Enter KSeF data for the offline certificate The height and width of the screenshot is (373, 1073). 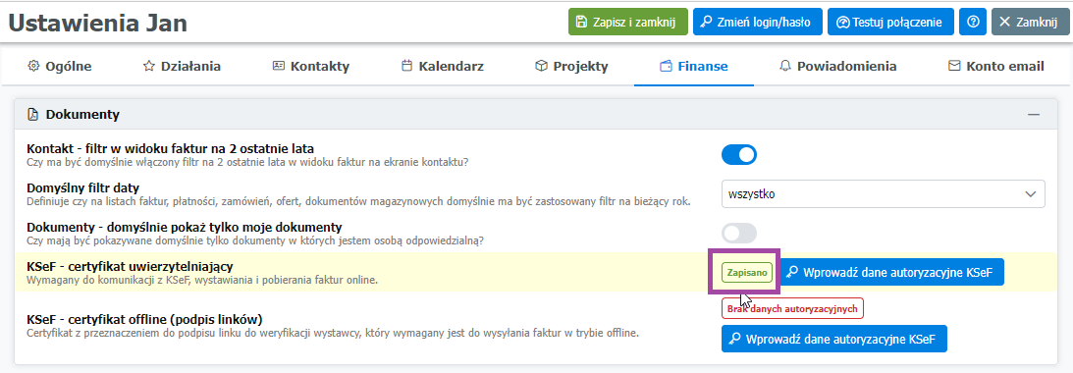coord(834,339)
